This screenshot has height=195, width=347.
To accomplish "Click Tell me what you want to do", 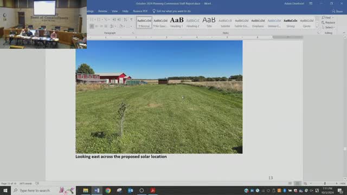I will coord(172,11).
